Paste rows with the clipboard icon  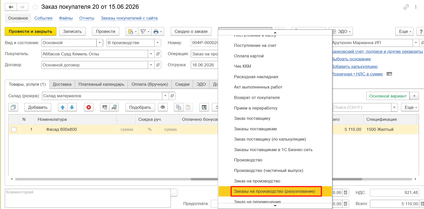click(x=188, y=107)
